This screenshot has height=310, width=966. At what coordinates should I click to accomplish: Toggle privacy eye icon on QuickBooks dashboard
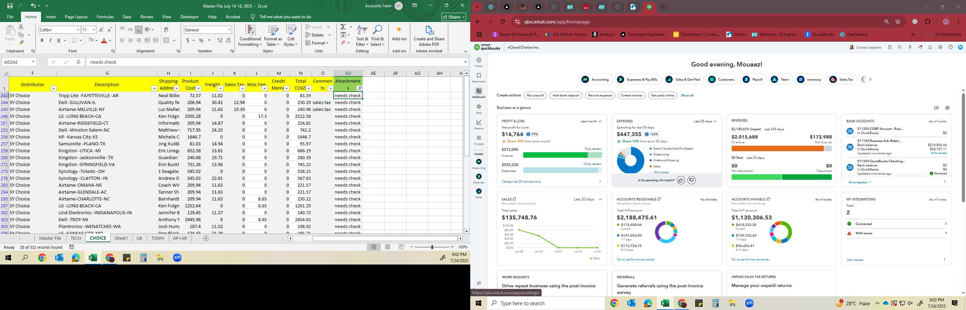coord(947,108)
